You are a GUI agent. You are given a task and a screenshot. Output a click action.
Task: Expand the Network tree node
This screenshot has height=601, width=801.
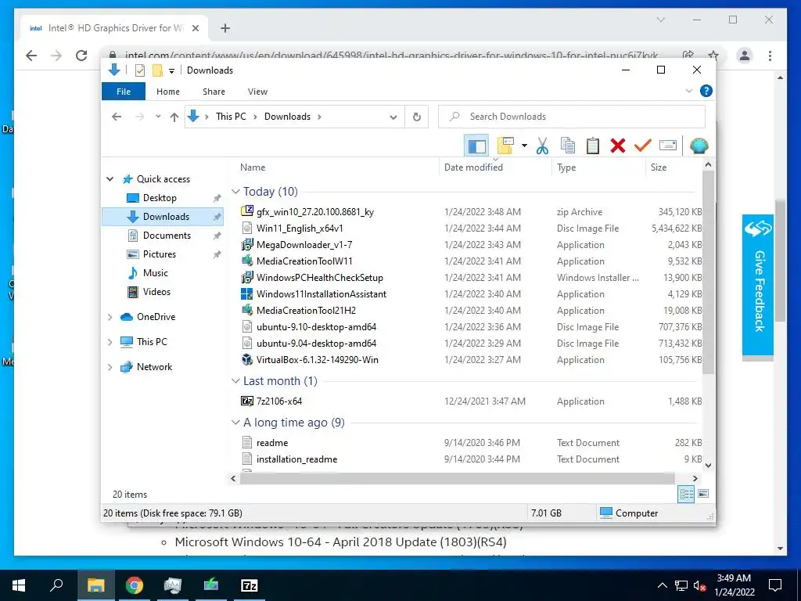[110, 367]
